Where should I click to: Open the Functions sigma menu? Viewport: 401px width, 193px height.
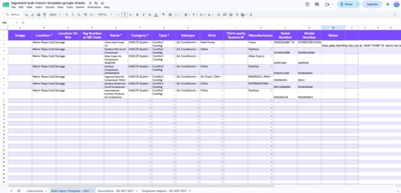251,15
